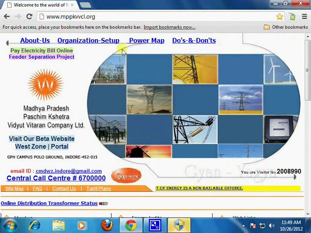Bookmark page with the star icon
This screenshot has height=233, width=311.
(280, 17)
